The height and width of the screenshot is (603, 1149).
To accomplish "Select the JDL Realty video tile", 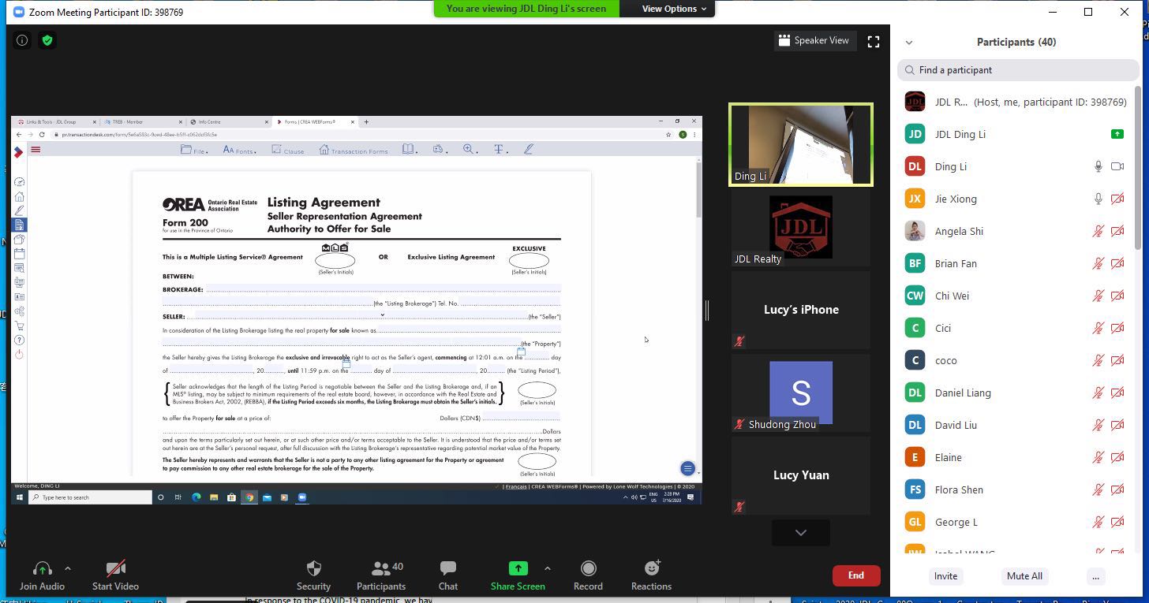I will [801, 227].
